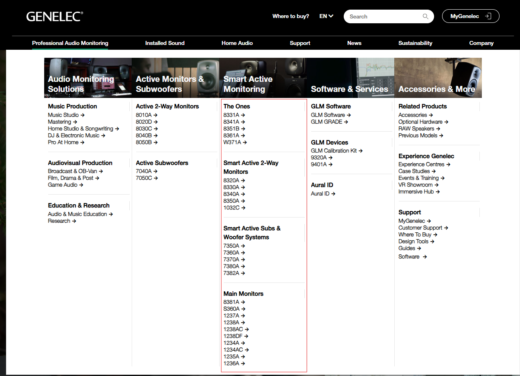Click the MyGenelec login arrow icon
The image size is (520, 376).
tap(488, 16)
